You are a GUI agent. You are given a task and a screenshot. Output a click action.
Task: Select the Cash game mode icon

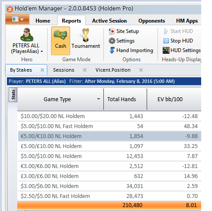(x=60, y=35)
